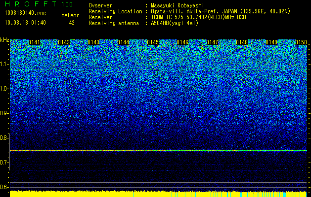Click the meteor count value 42
Screen dimensions: 311x197
click(x=72, y=23)
